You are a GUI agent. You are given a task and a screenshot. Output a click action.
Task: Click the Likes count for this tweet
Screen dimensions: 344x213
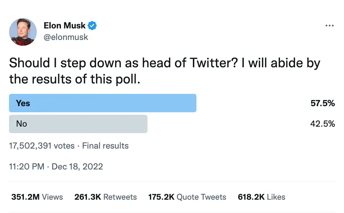point(262,197)
